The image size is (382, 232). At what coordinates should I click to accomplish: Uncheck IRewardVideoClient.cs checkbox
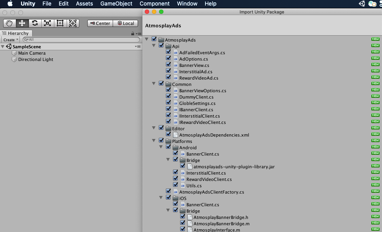coord(168,121)
